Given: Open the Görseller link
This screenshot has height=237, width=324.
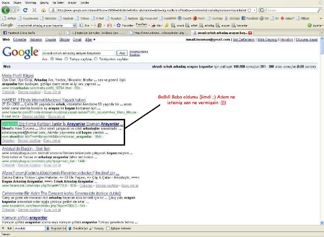Looking at the screenshot, I should pyautogui.click(x=19, y=40).
